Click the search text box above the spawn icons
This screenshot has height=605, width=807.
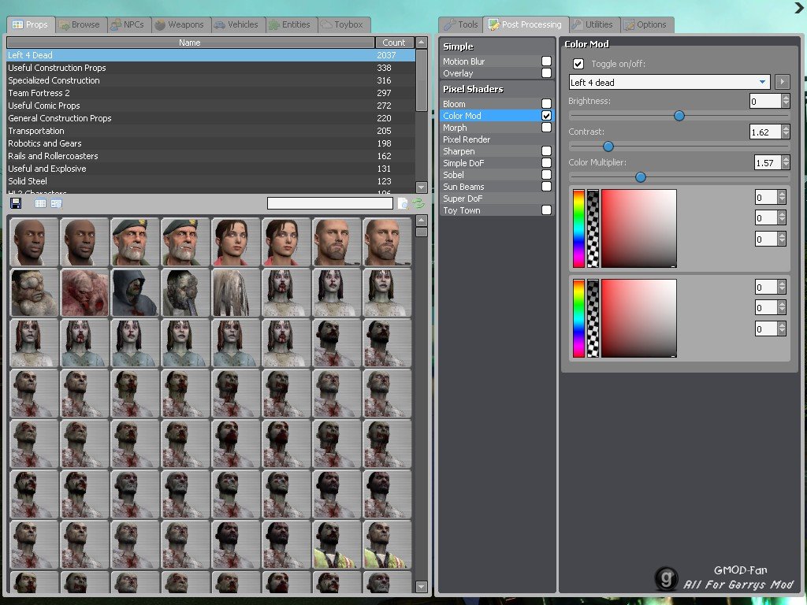tap(330, 204)
